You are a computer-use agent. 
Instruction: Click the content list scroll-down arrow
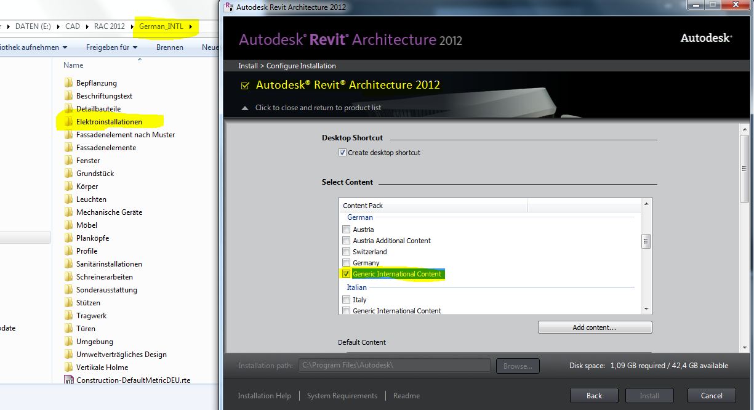coord(646,309)
